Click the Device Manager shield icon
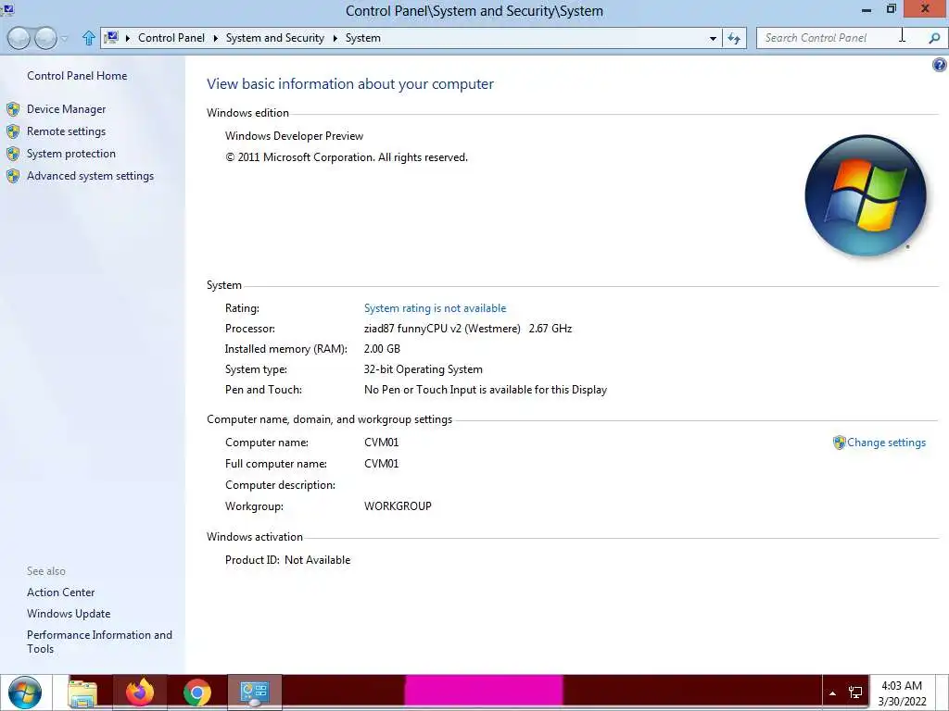949x711 pixels. pos(13,109)
